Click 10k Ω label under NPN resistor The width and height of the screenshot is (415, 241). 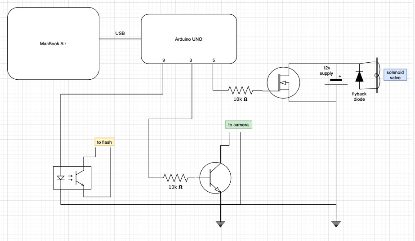coord(175,187)
